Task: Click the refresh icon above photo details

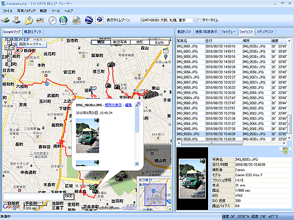Action: (x=285, y=151)
